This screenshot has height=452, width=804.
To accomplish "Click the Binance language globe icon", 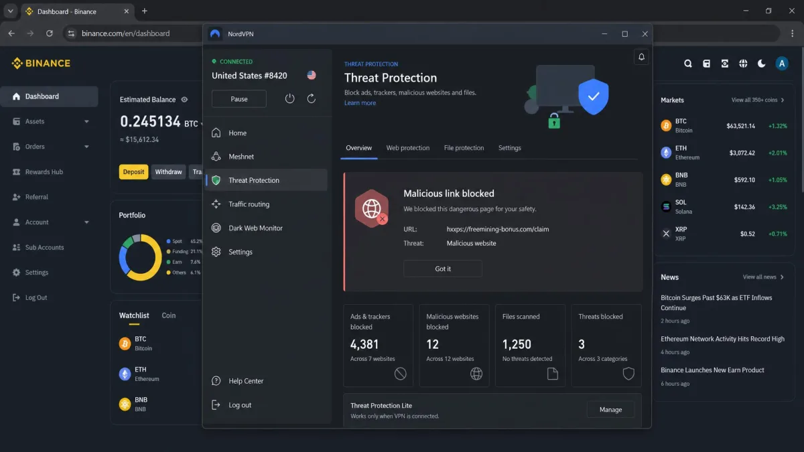I will (x=743, y=64).
